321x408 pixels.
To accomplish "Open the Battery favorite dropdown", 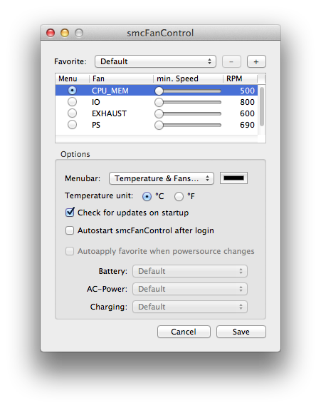I will point(190,271).
